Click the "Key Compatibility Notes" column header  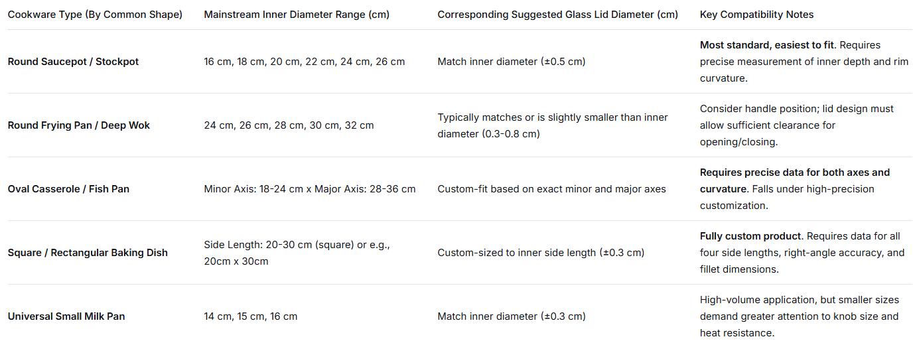[x=756, y=15]
